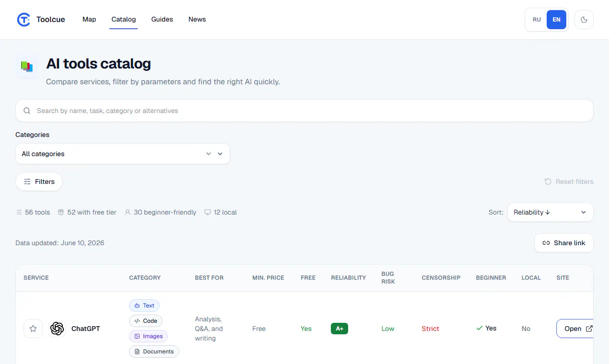Click the CENSORSHIP column header

click(x=441, y=278)
